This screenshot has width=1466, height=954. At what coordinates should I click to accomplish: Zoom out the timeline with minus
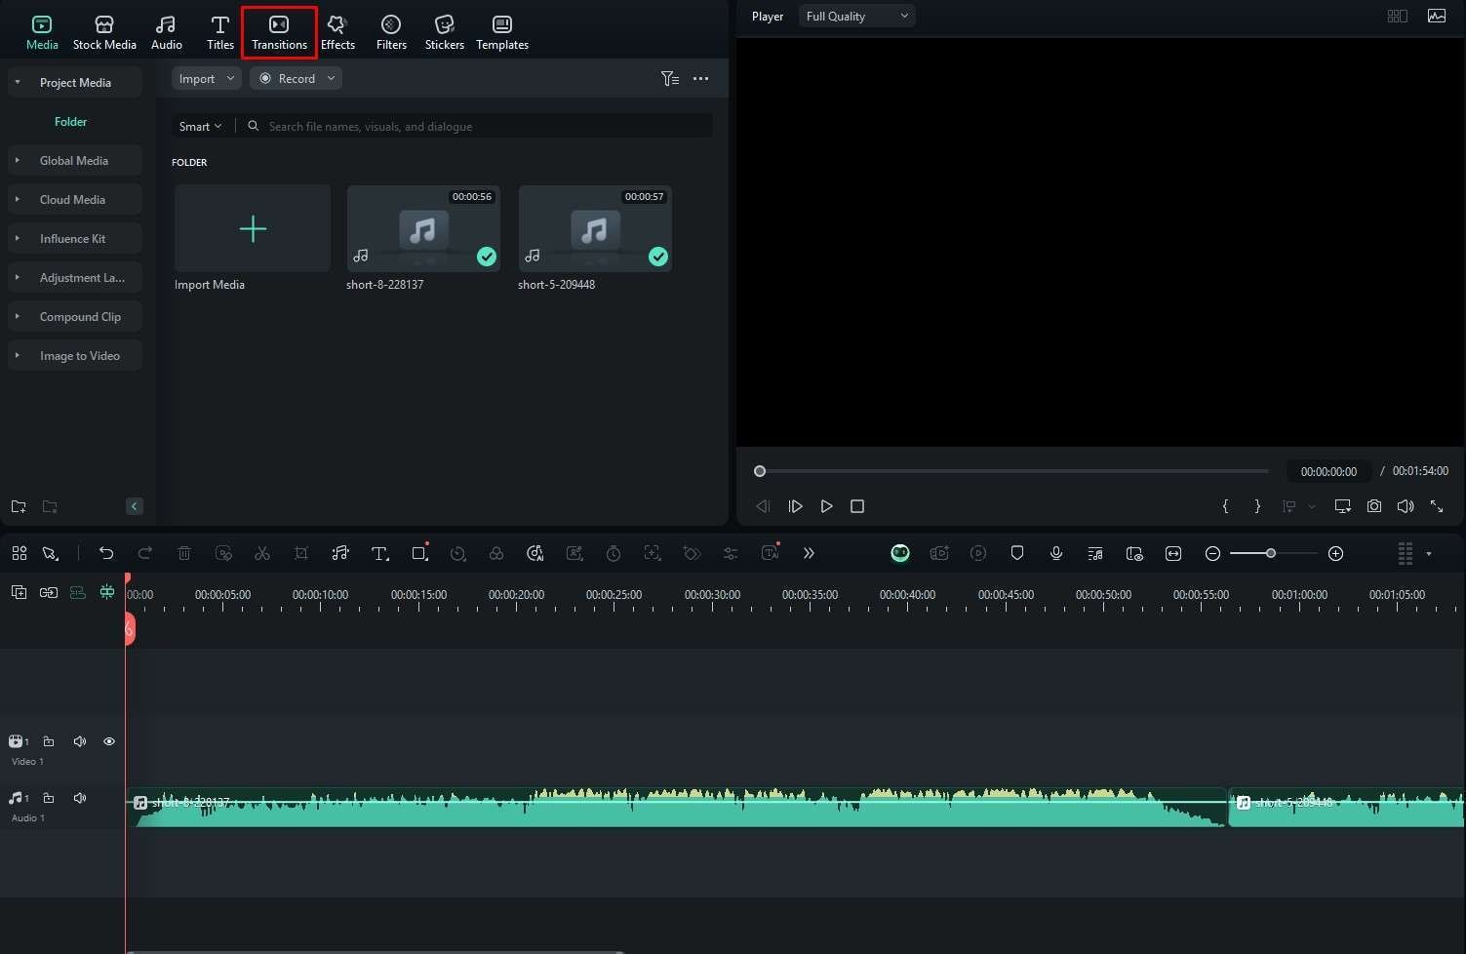(1212, 553)
